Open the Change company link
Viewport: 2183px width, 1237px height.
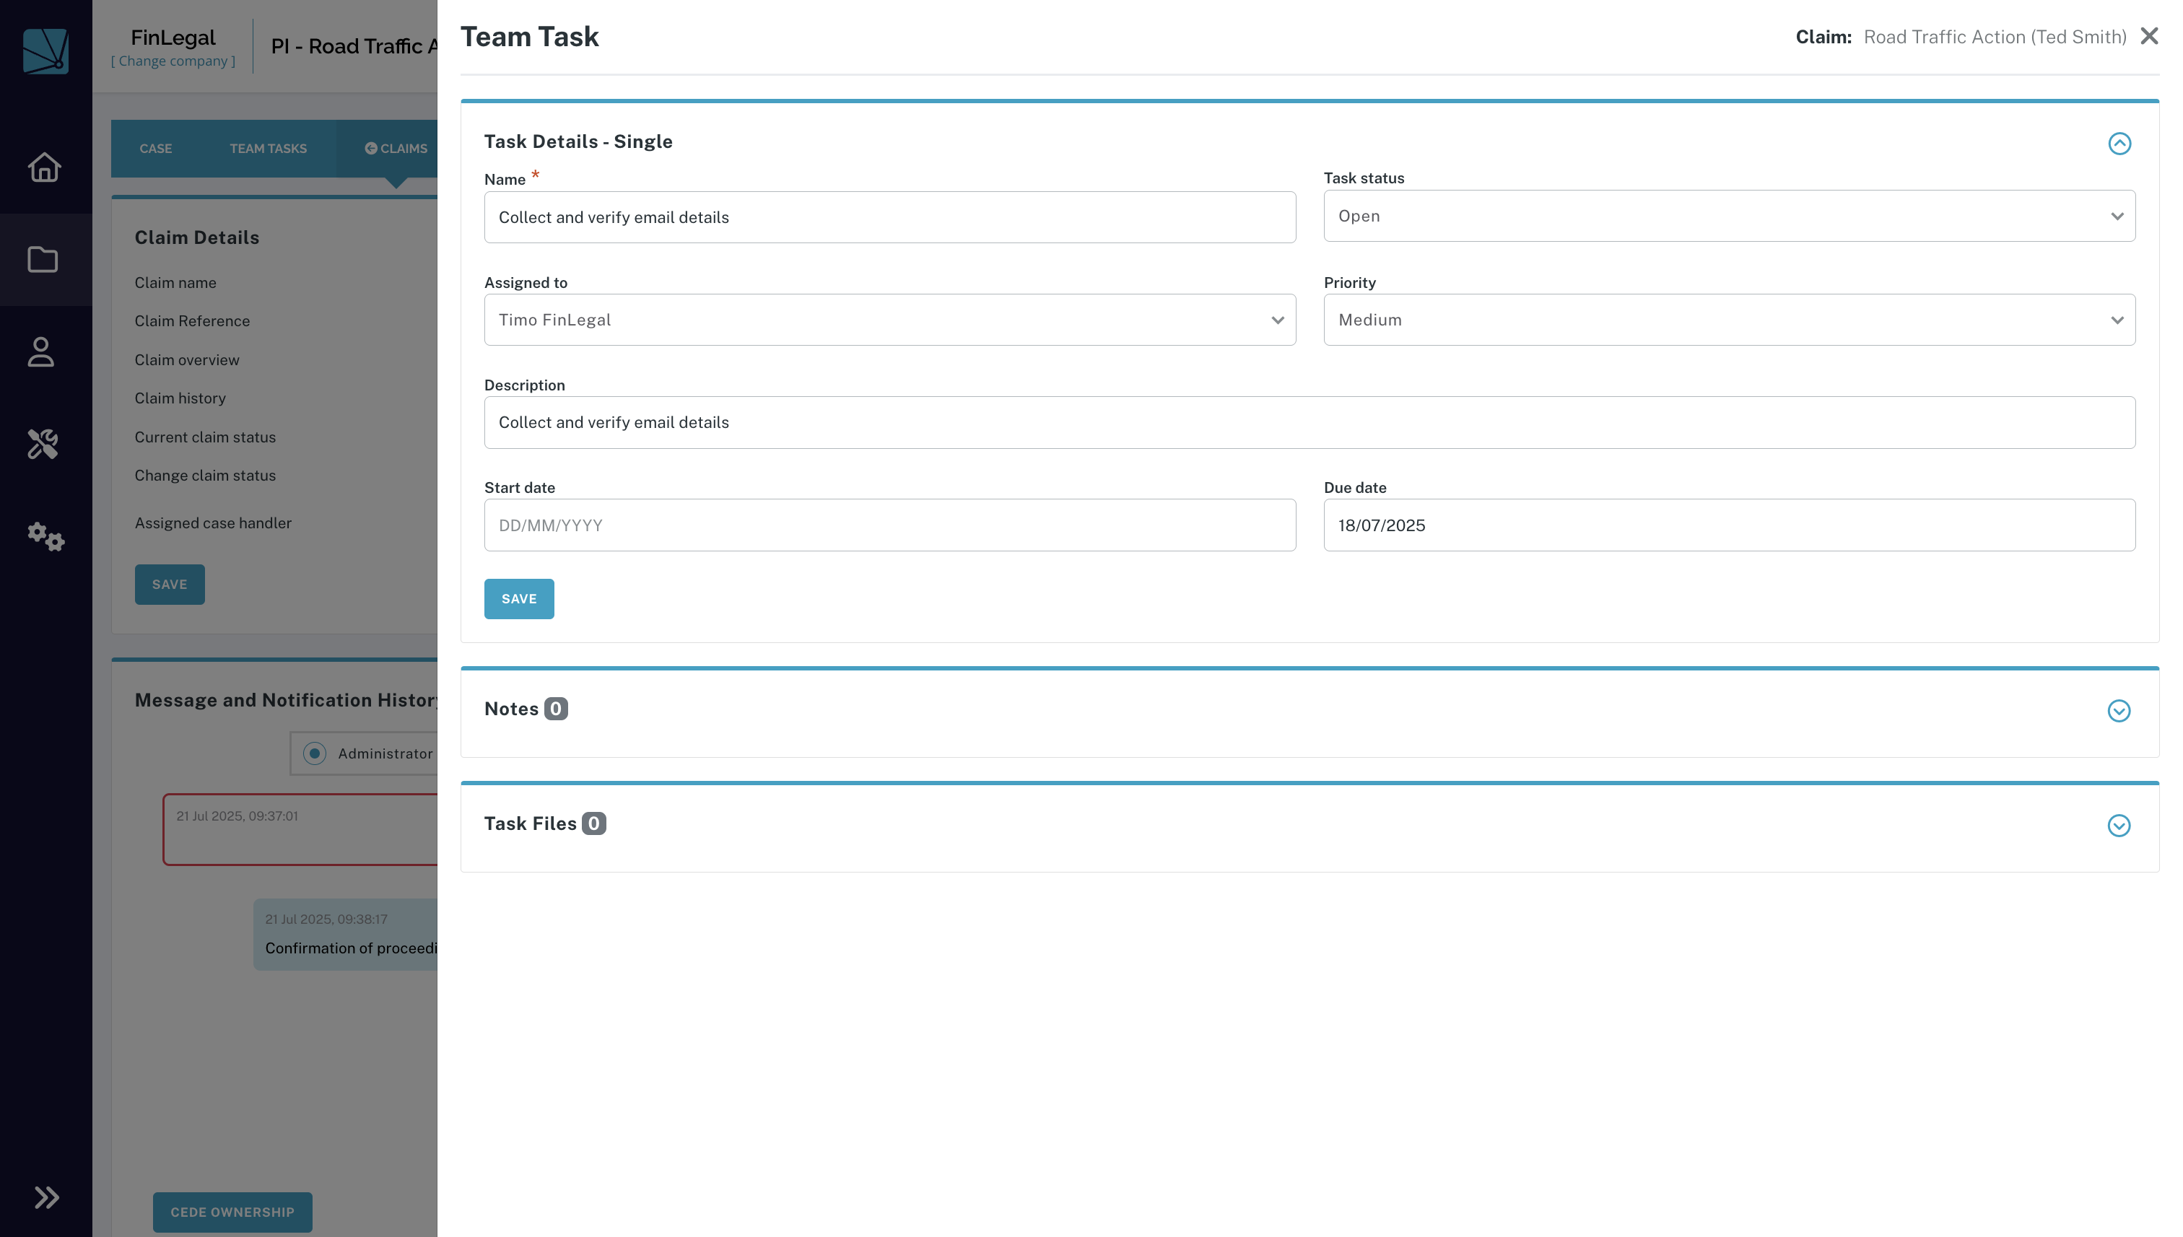click(172, 61)
